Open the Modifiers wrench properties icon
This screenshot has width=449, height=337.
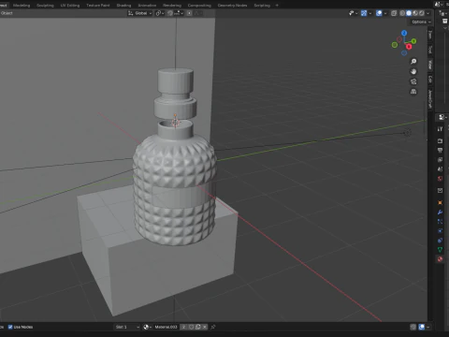tap(440, 212)
